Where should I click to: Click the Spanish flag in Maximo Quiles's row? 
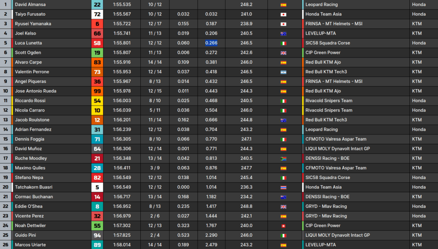(x=283, y=168)
